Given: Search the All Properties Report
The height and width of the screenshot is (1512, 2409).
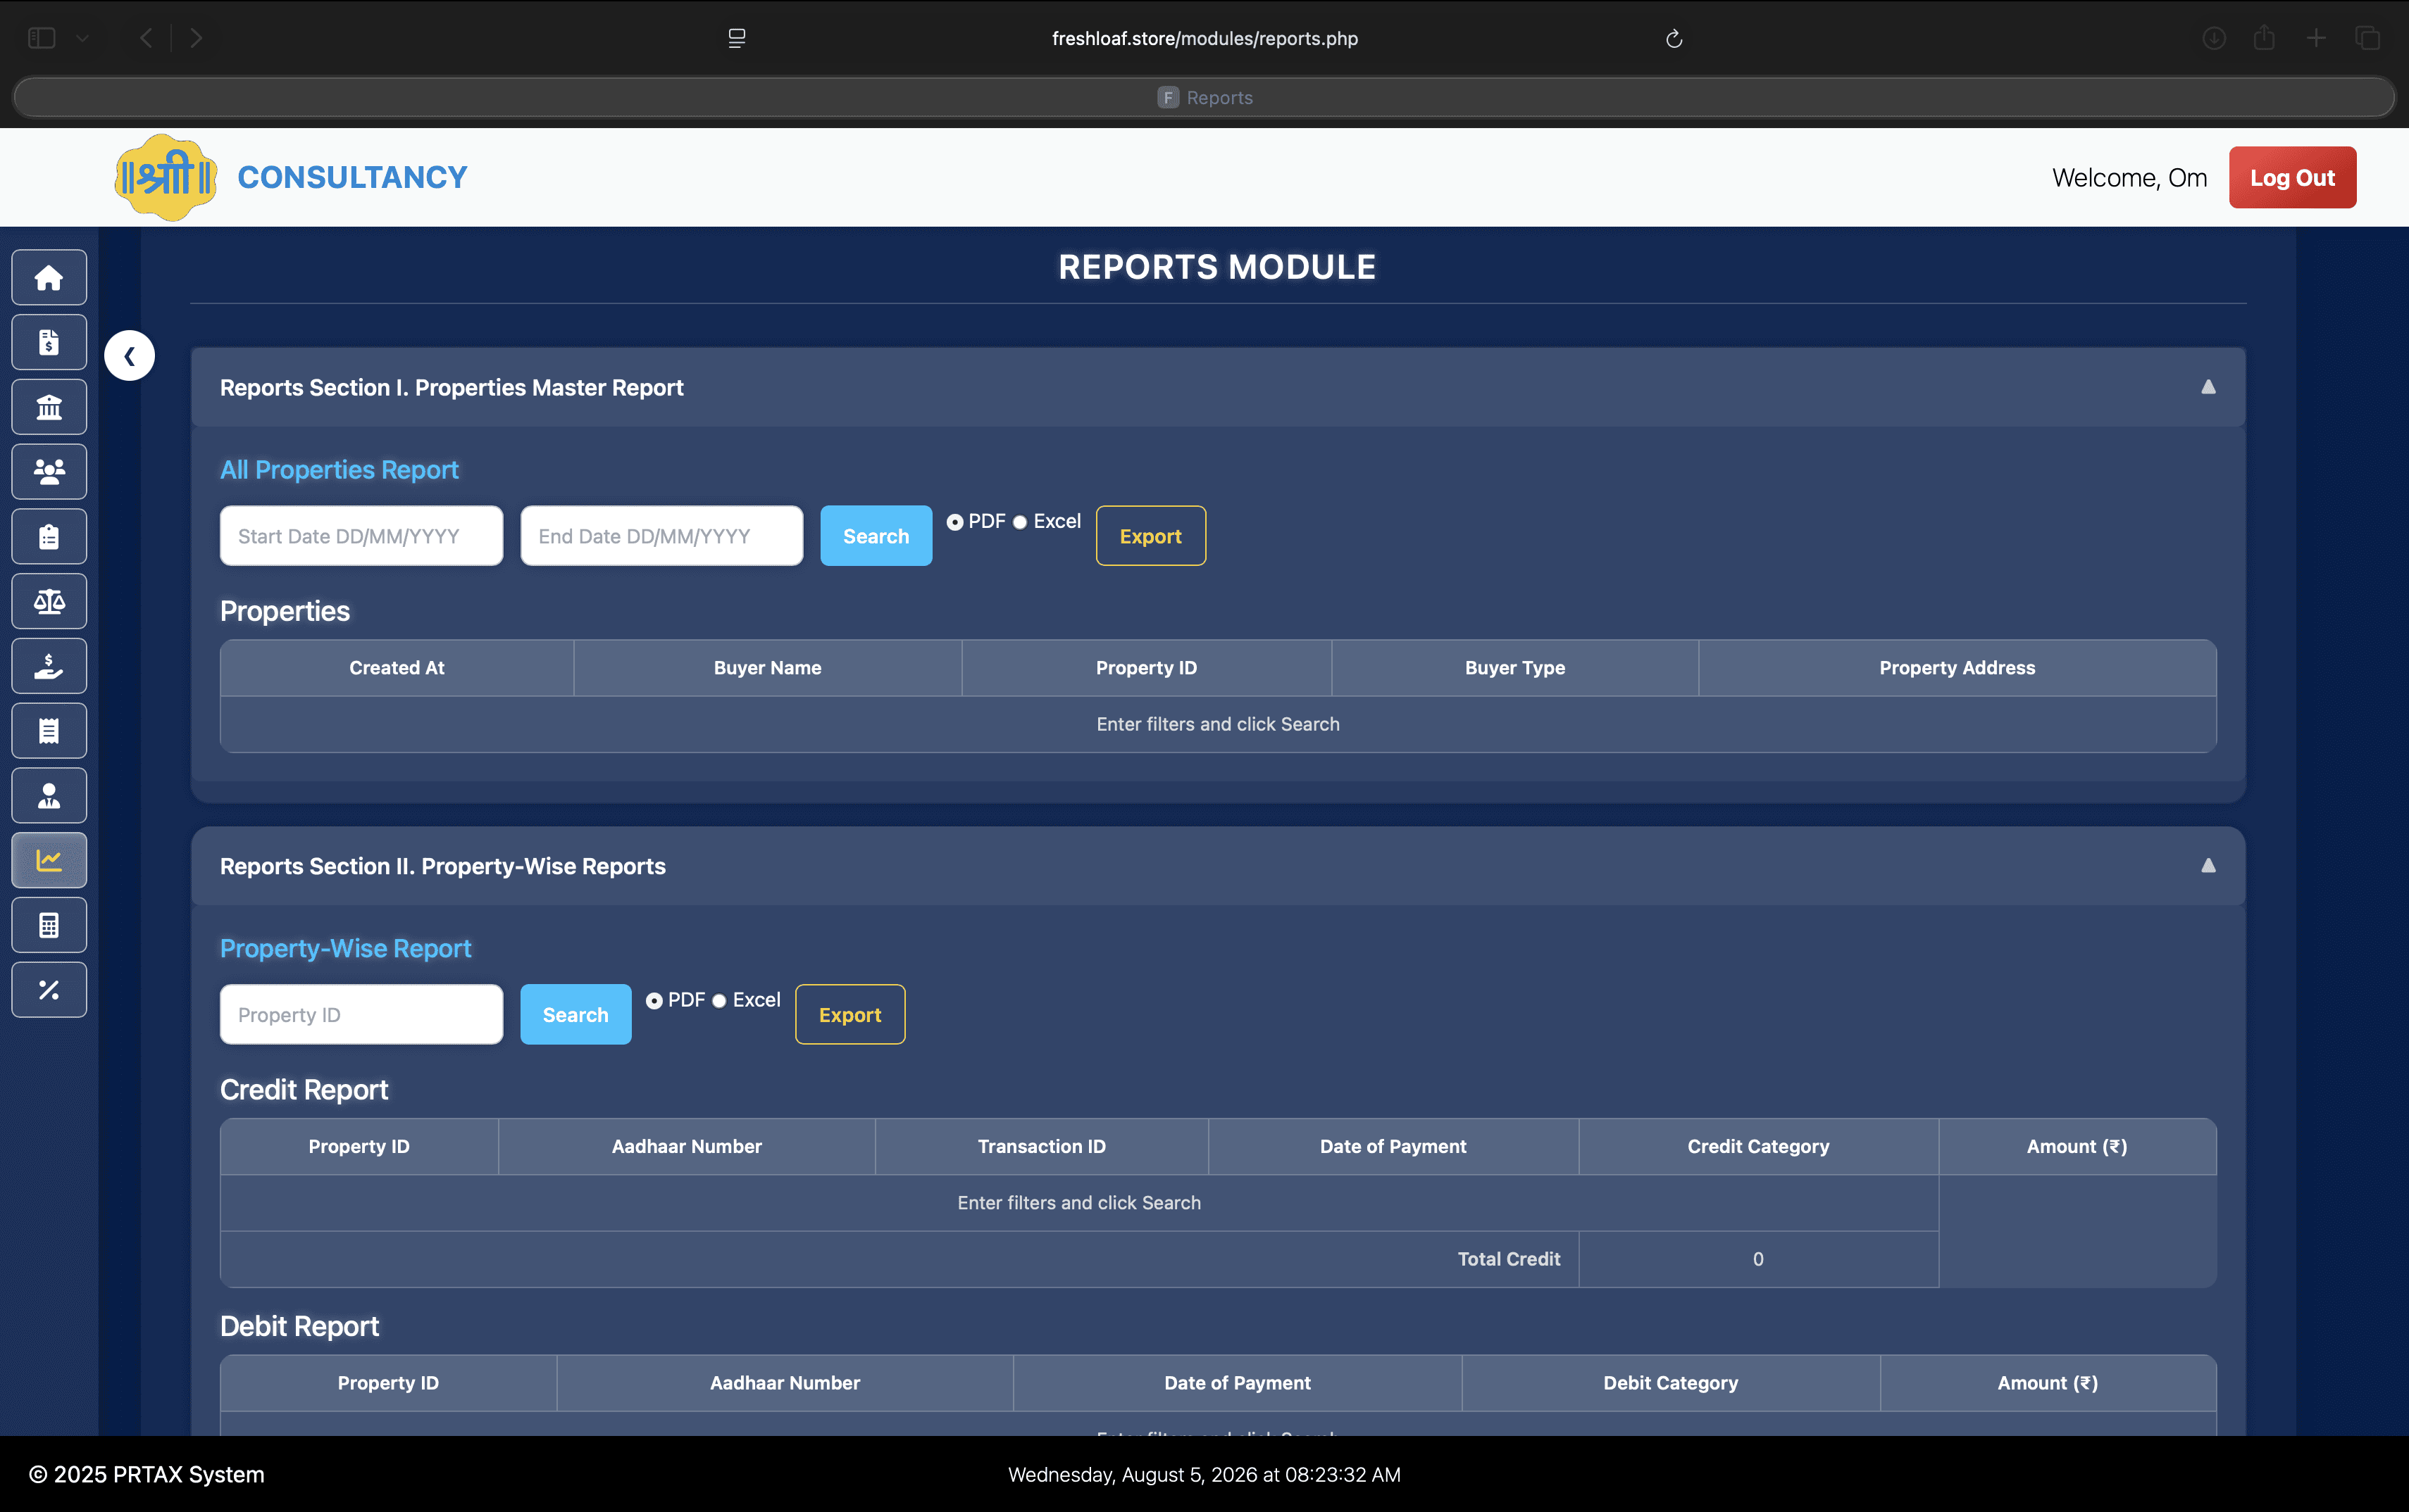Looking at the screenshot, I should click(876, 536).
